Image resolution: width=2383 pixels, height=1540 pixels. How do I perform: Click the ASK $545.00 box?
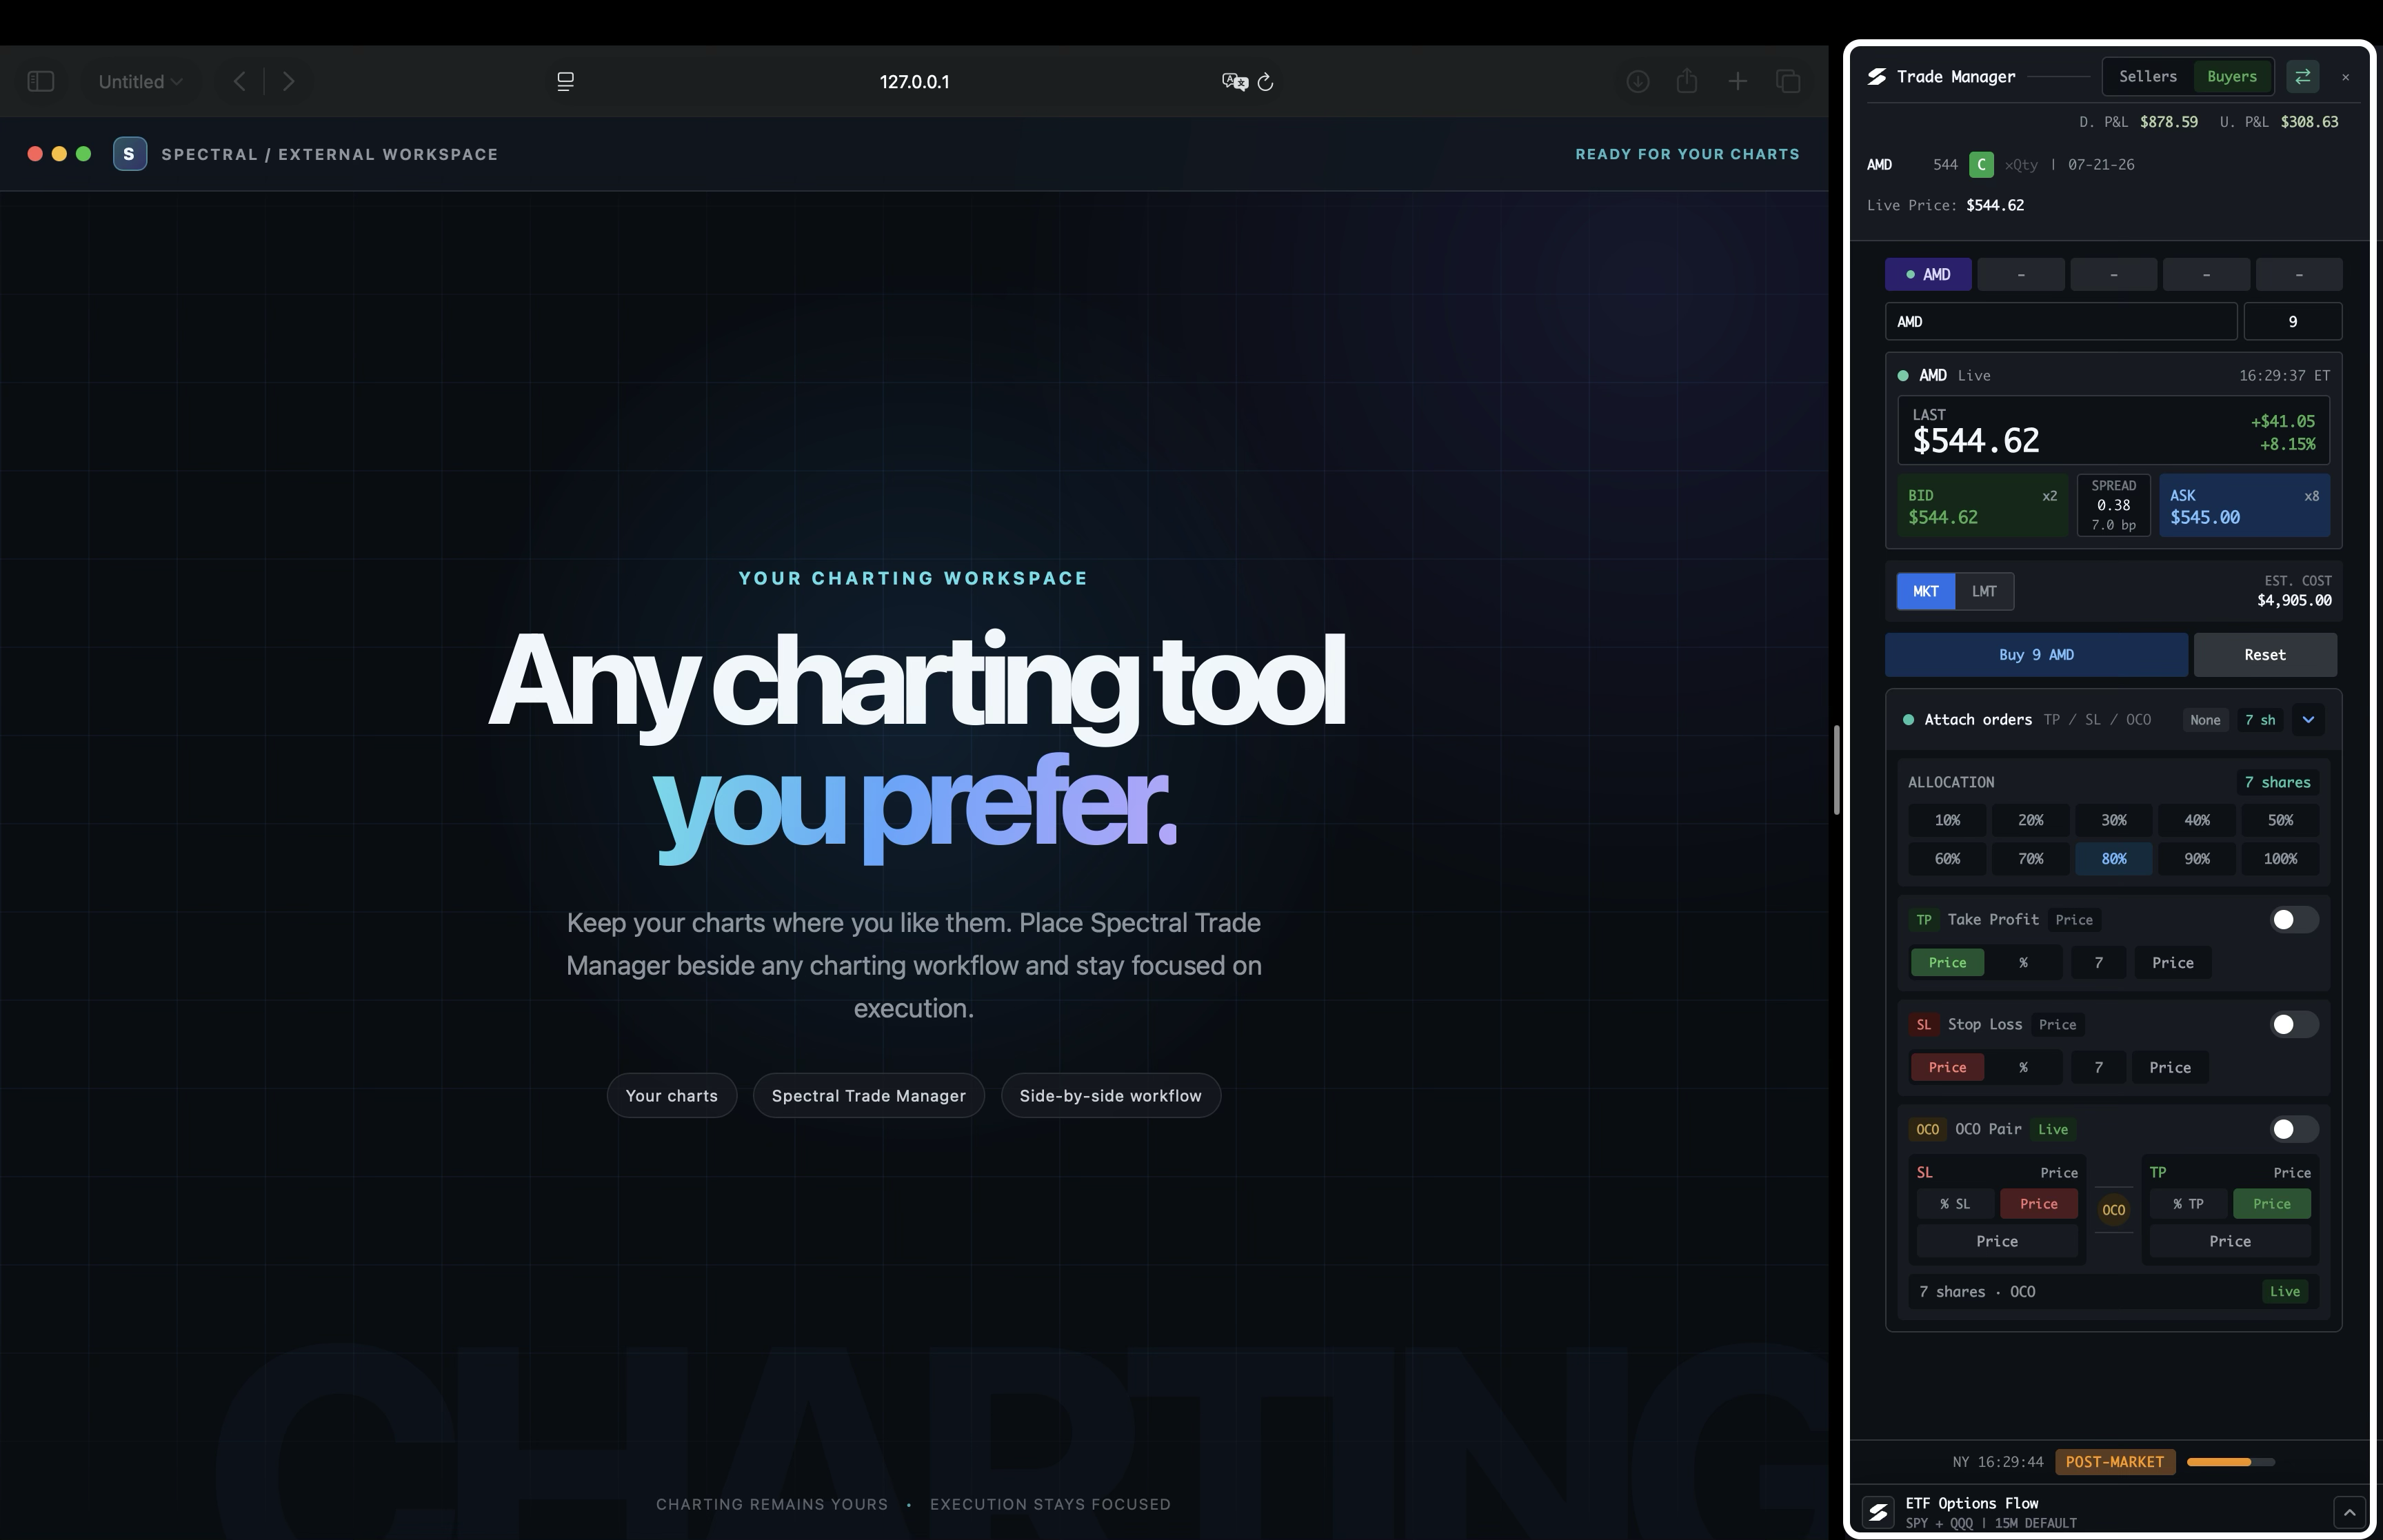point(2244,506)
